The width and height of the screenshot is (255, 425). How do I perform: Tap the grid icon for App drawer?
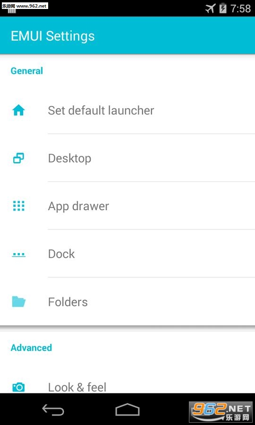tap(19, 206)
